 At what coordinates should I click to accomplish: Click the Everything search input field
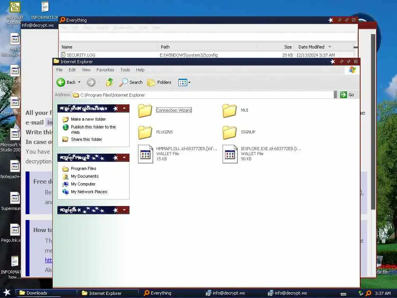(x=208, y=37)
